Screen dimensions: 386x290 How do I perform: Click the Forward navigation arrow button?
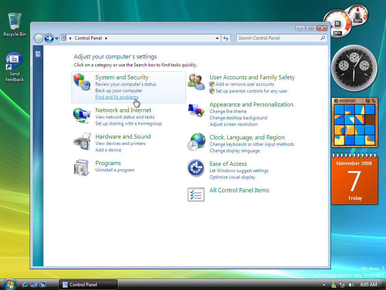[x=49, y=38]
